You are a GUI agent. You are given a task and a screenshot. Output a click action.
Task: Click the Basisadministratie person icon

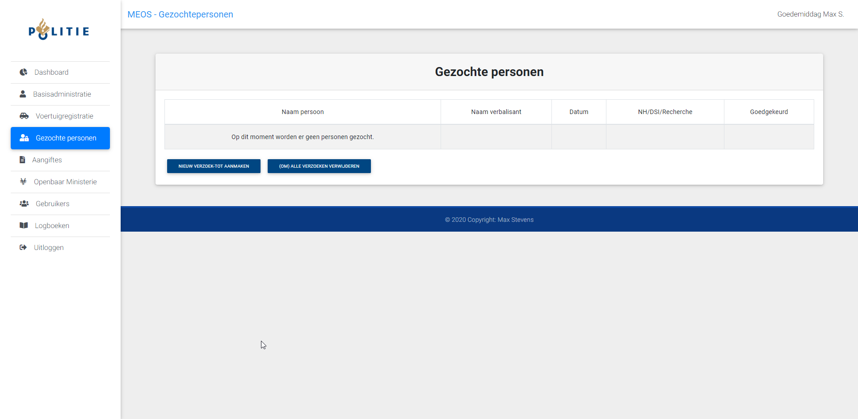pyautogui.click(x=23, y=94)
